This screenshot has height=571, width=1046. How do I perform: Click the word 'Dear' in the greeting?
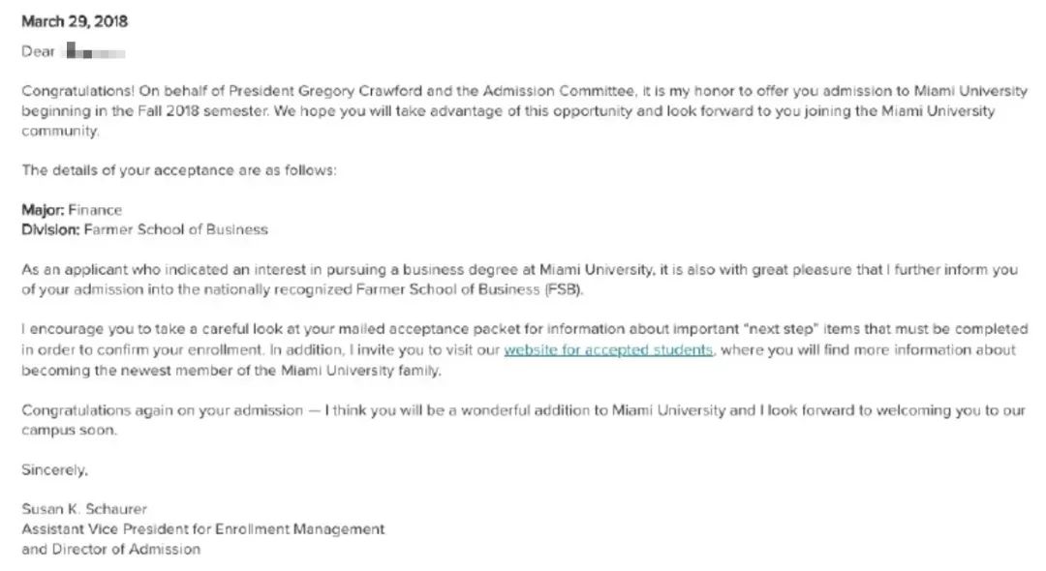coord(39,51)
